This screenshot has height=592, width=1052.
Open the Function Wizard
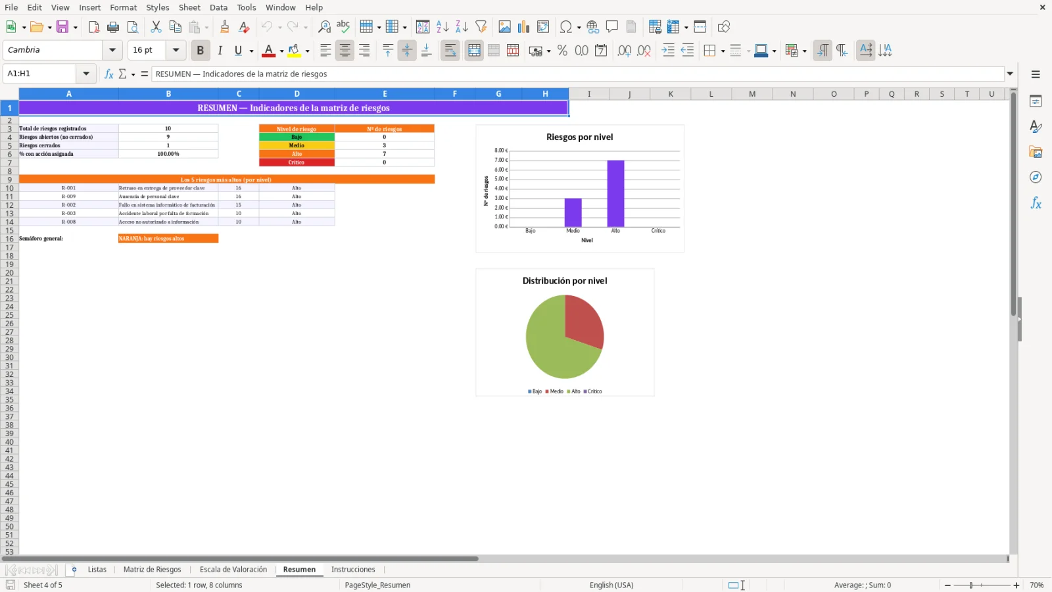coord(109,74)
